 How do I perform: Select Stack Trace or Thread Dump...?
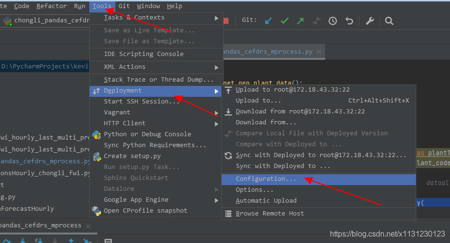[x=156, y=80]
